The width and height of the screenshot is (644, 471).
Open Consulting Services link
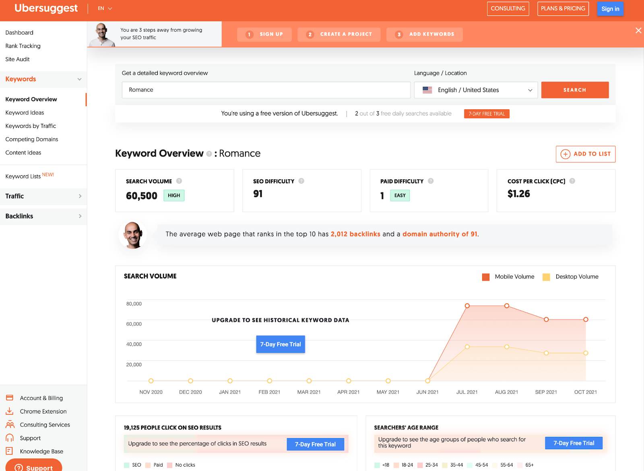pyautogui.click(x=45, y=424)
